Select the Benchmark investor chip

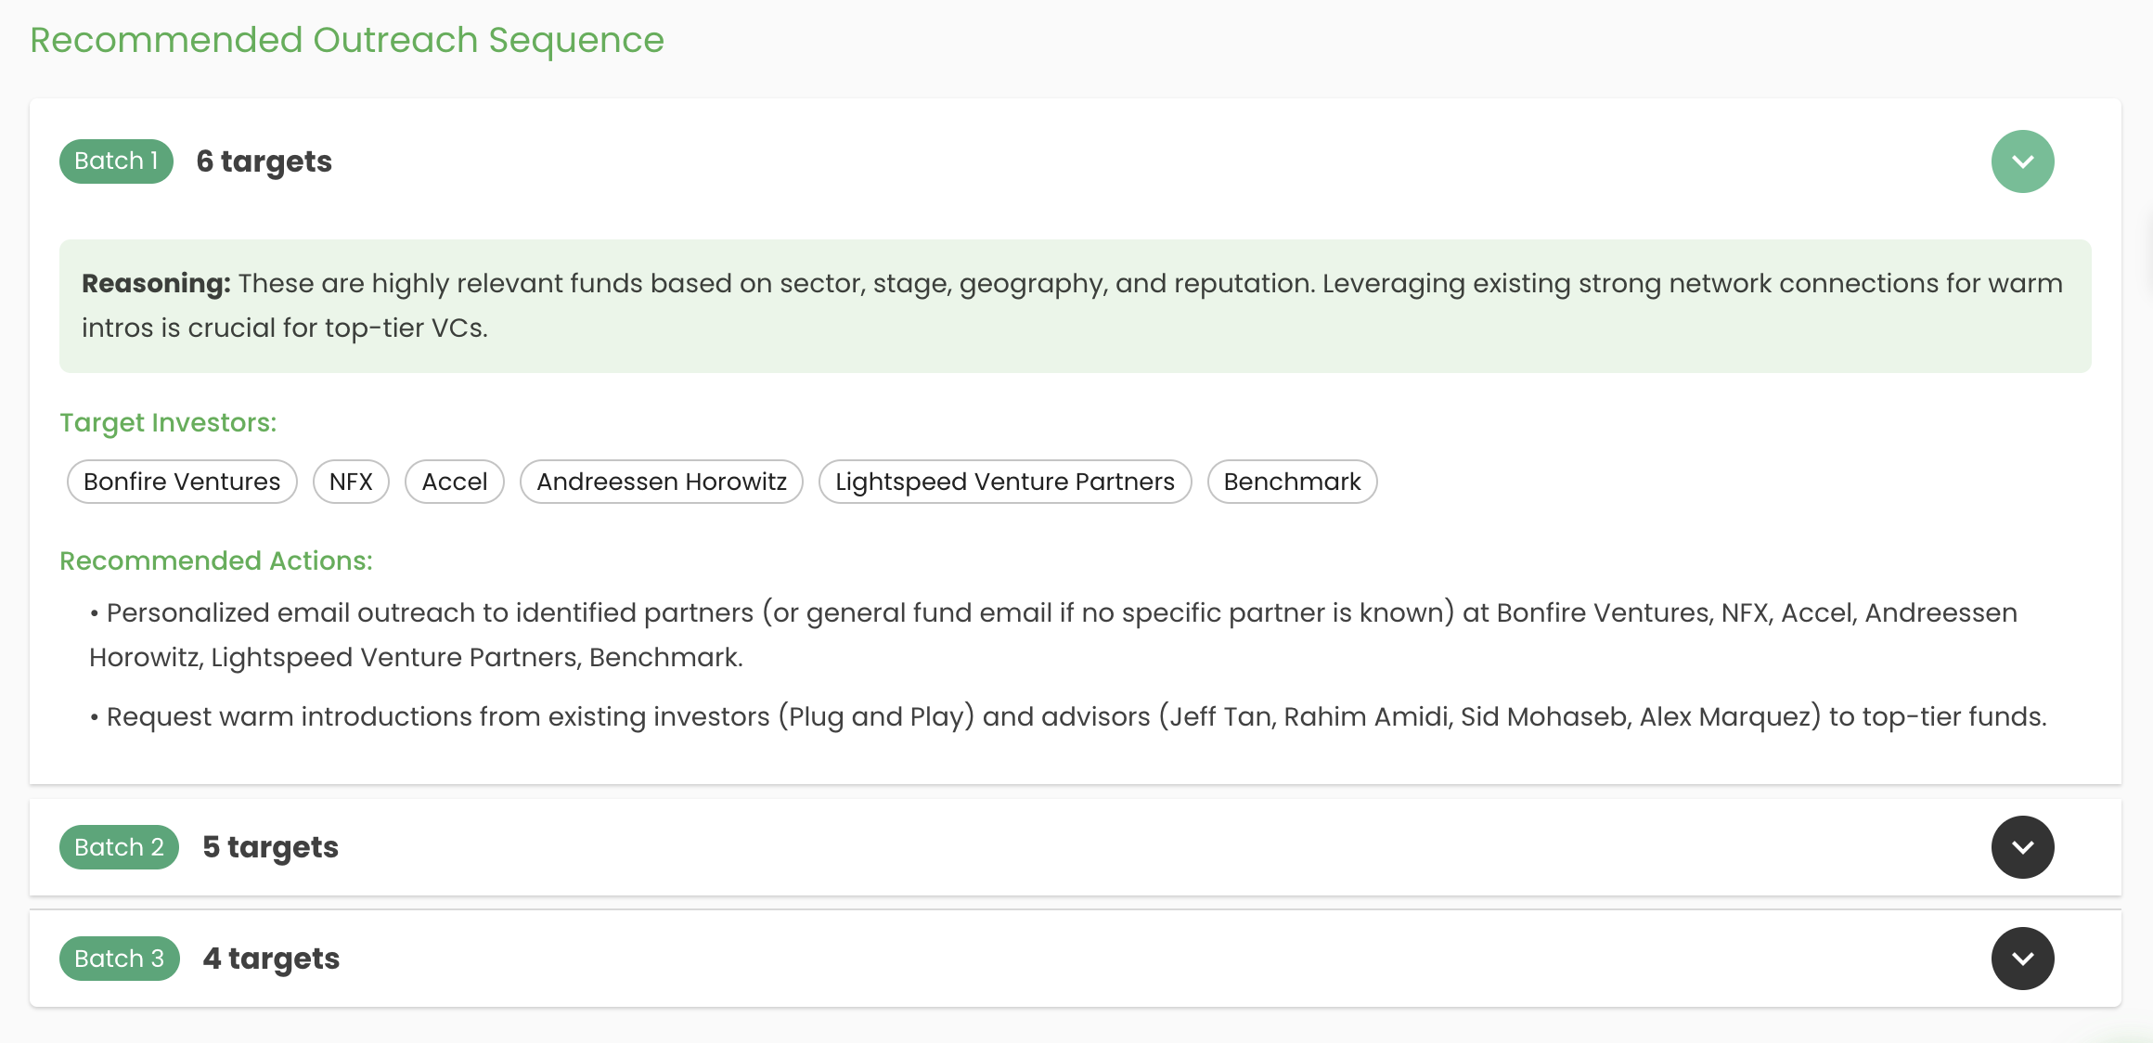point(1292,482)
